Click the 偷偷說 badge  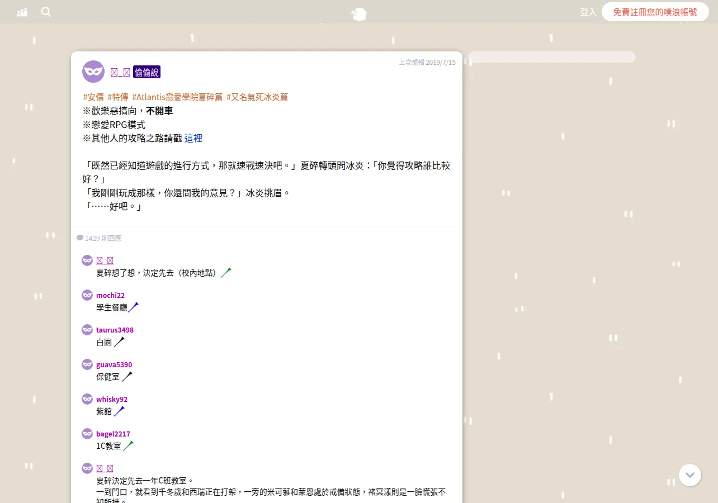click(x=147, y=72)
